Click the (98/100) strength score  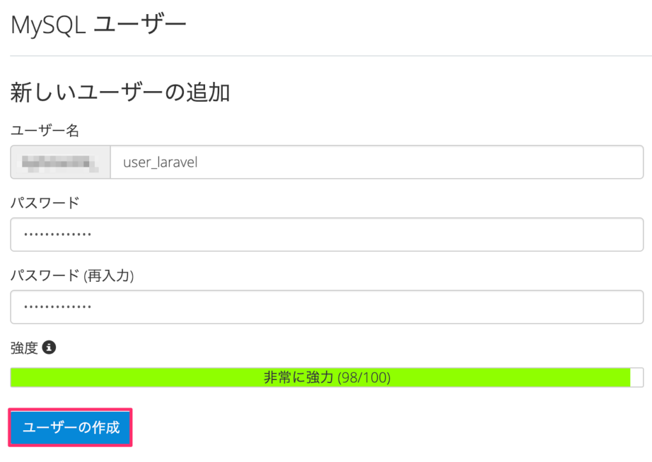pyautogui.click(x=364, y=377)
